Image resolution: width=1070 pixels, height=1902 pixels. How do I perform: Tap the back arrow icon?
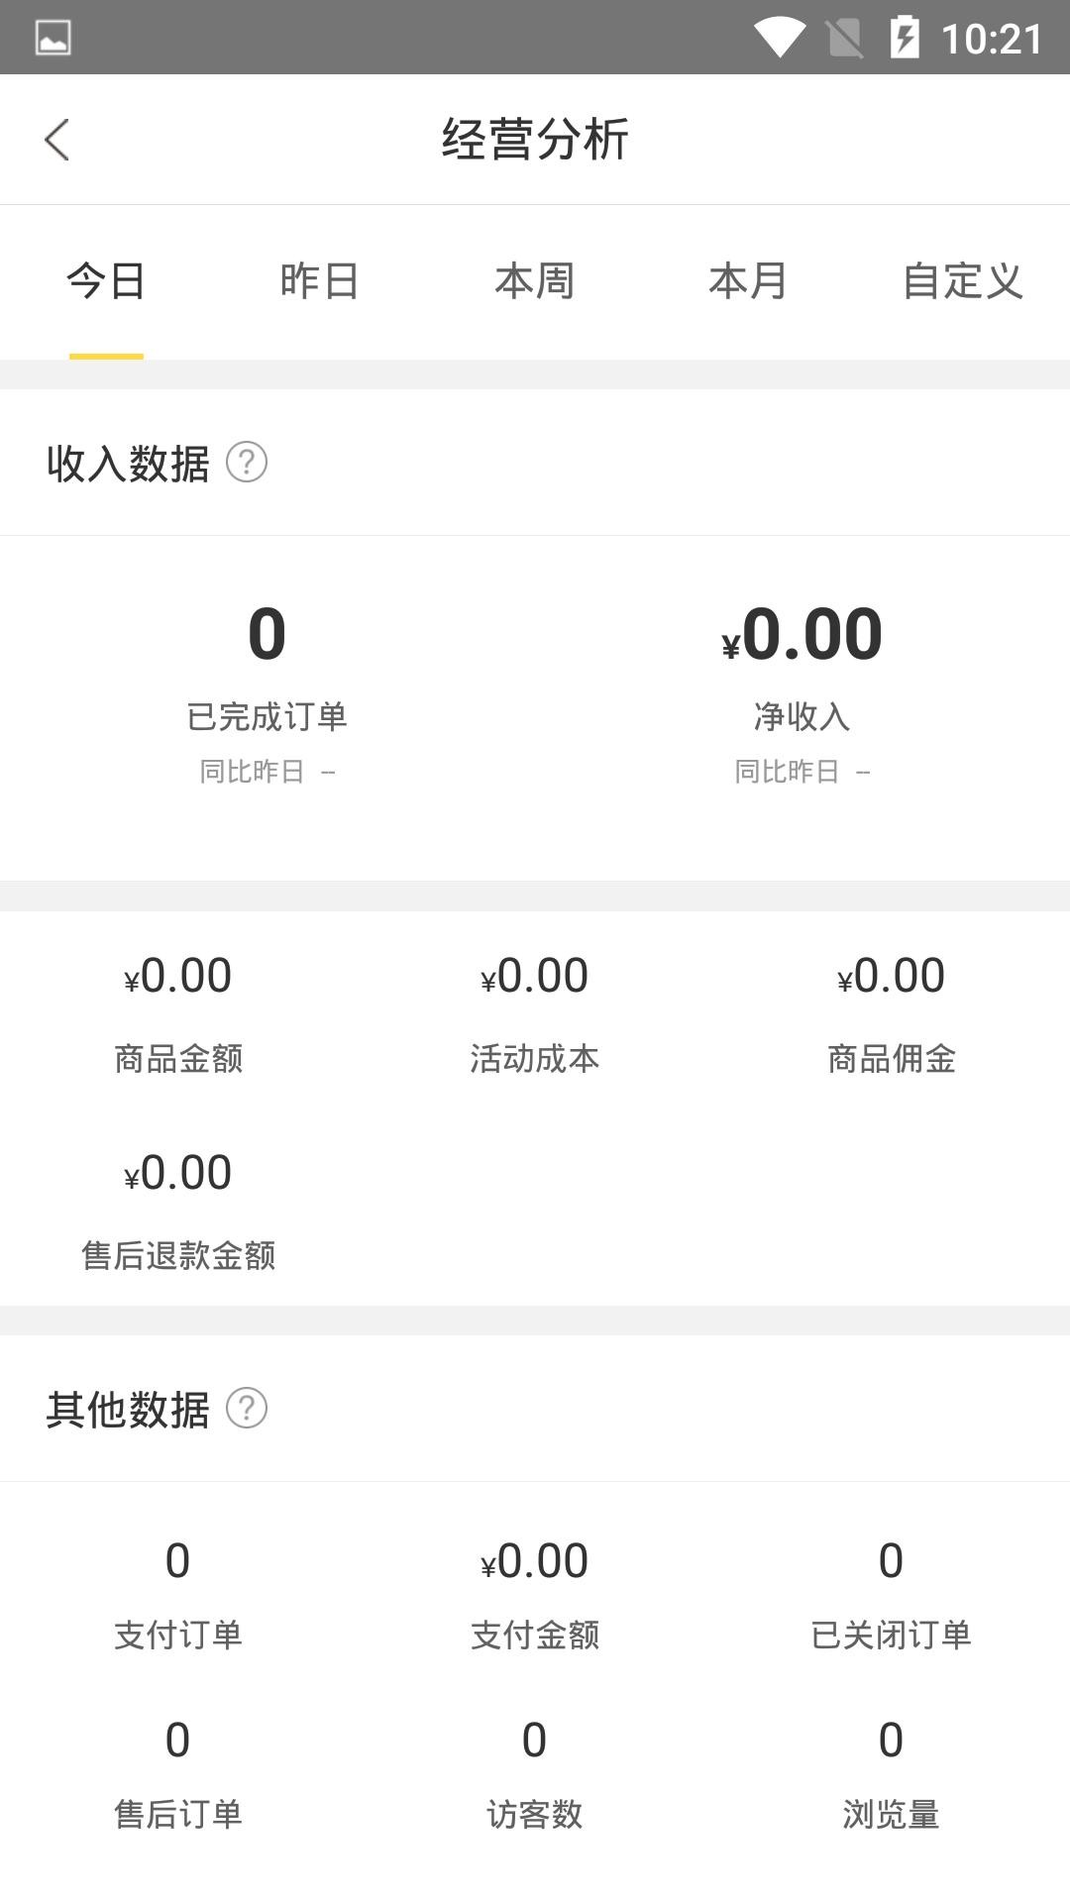56,140
